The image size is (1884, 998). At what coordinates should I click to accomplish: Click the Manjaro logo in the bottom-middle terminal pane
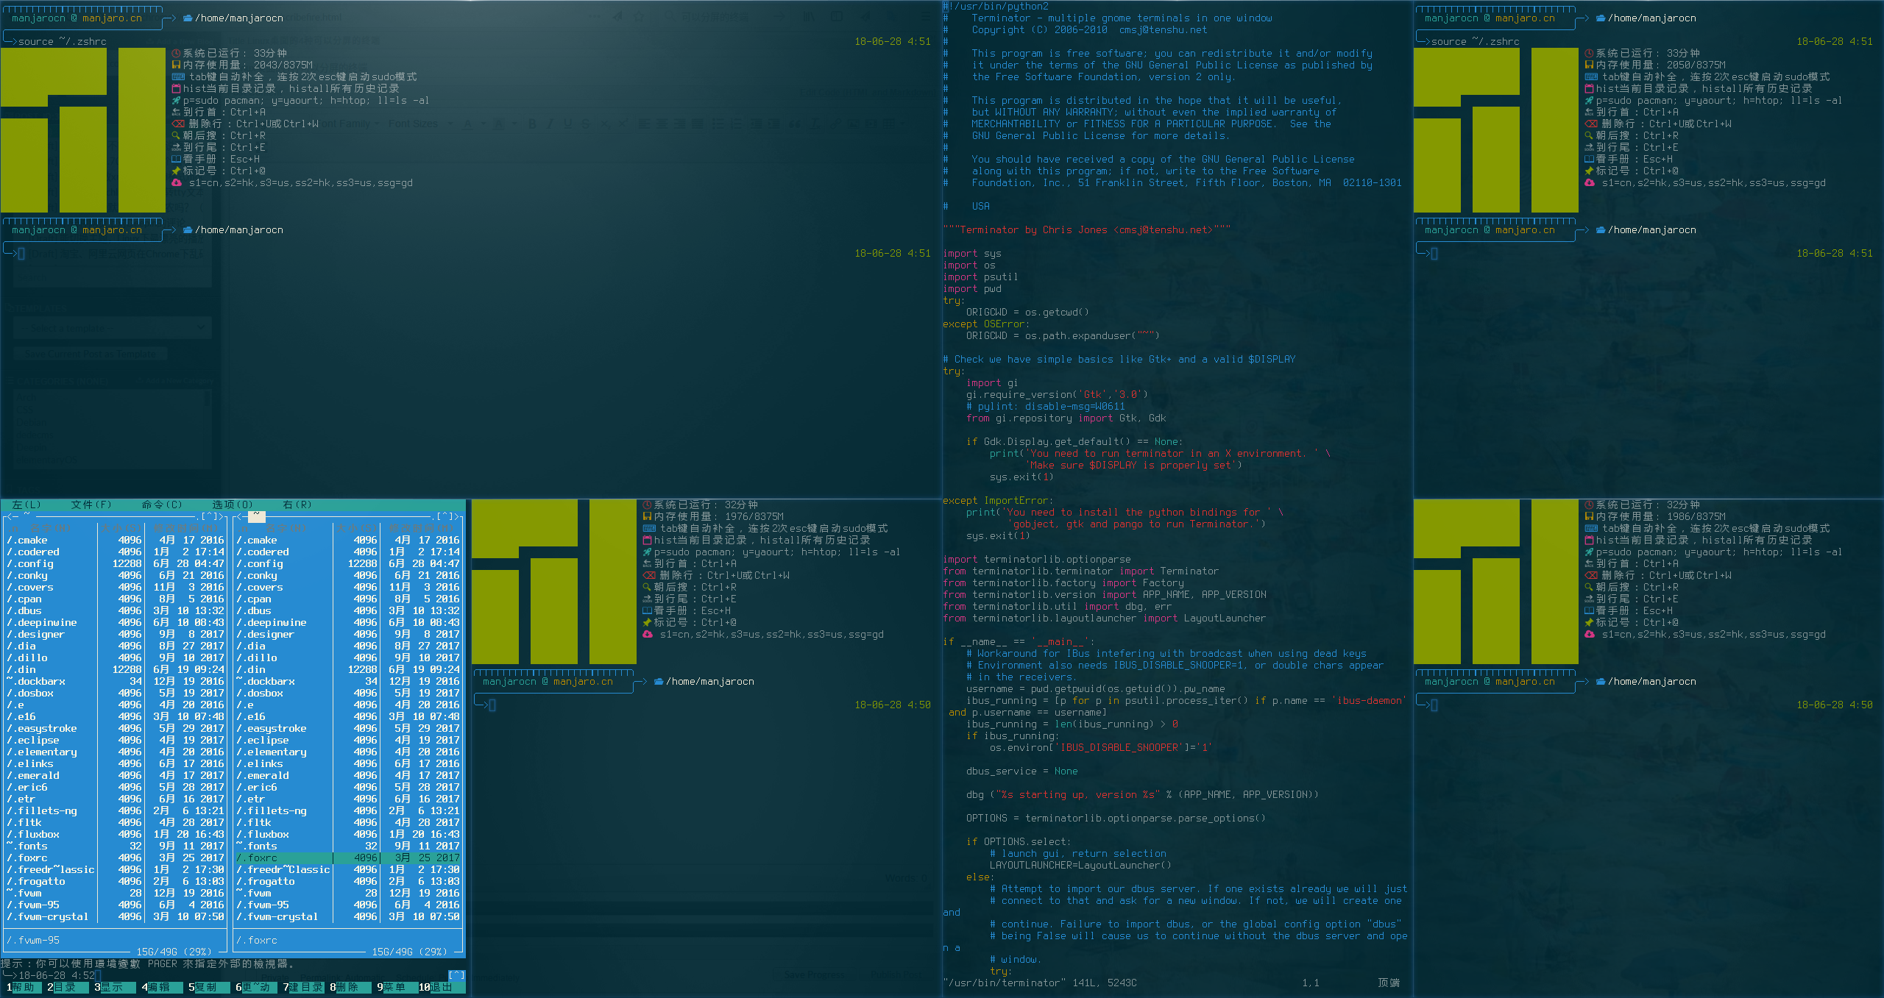click(554, 582)
